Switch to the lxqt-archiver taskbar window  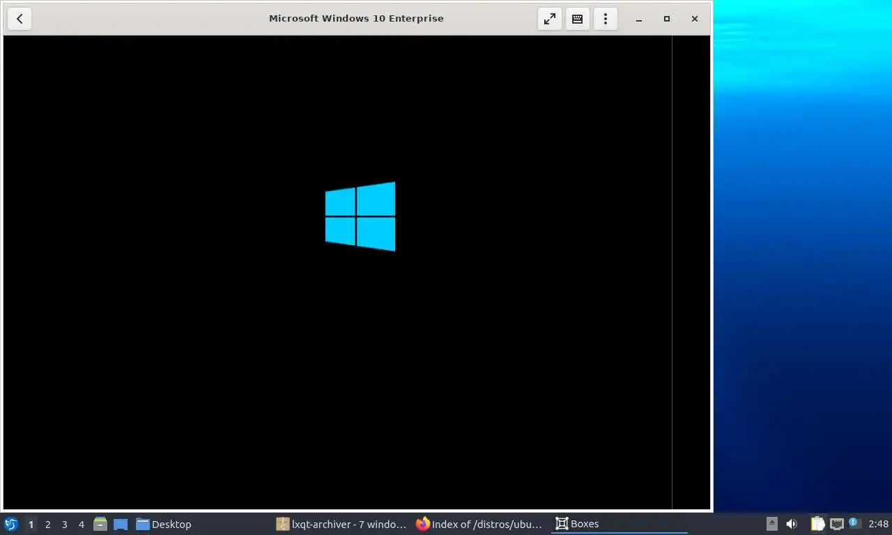pyautogui.click(x=341, y=524)
